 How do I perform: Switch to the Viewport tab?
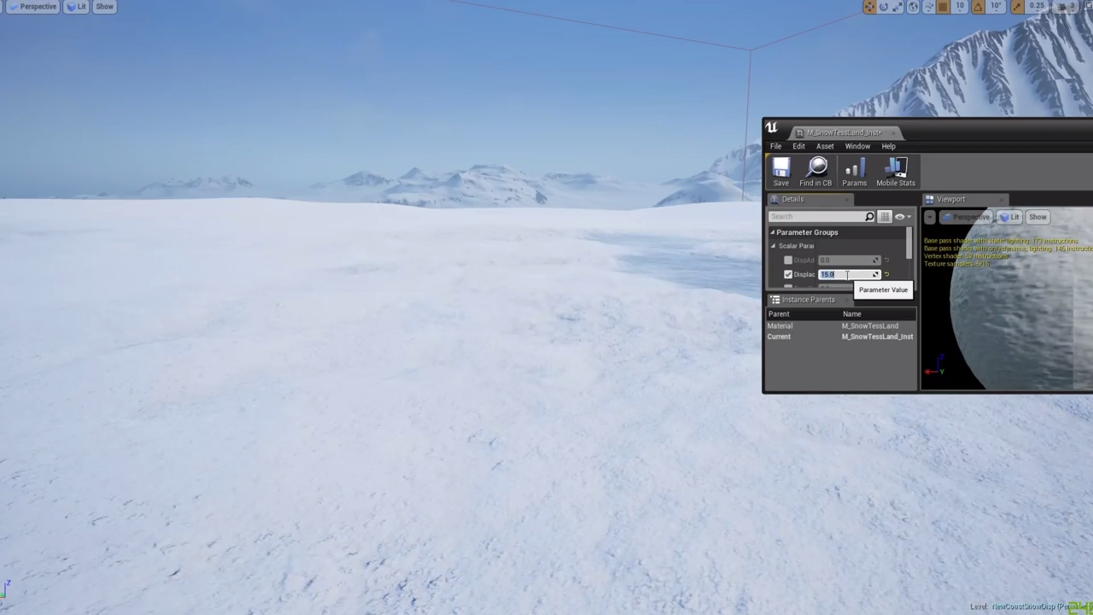point(950,199)
